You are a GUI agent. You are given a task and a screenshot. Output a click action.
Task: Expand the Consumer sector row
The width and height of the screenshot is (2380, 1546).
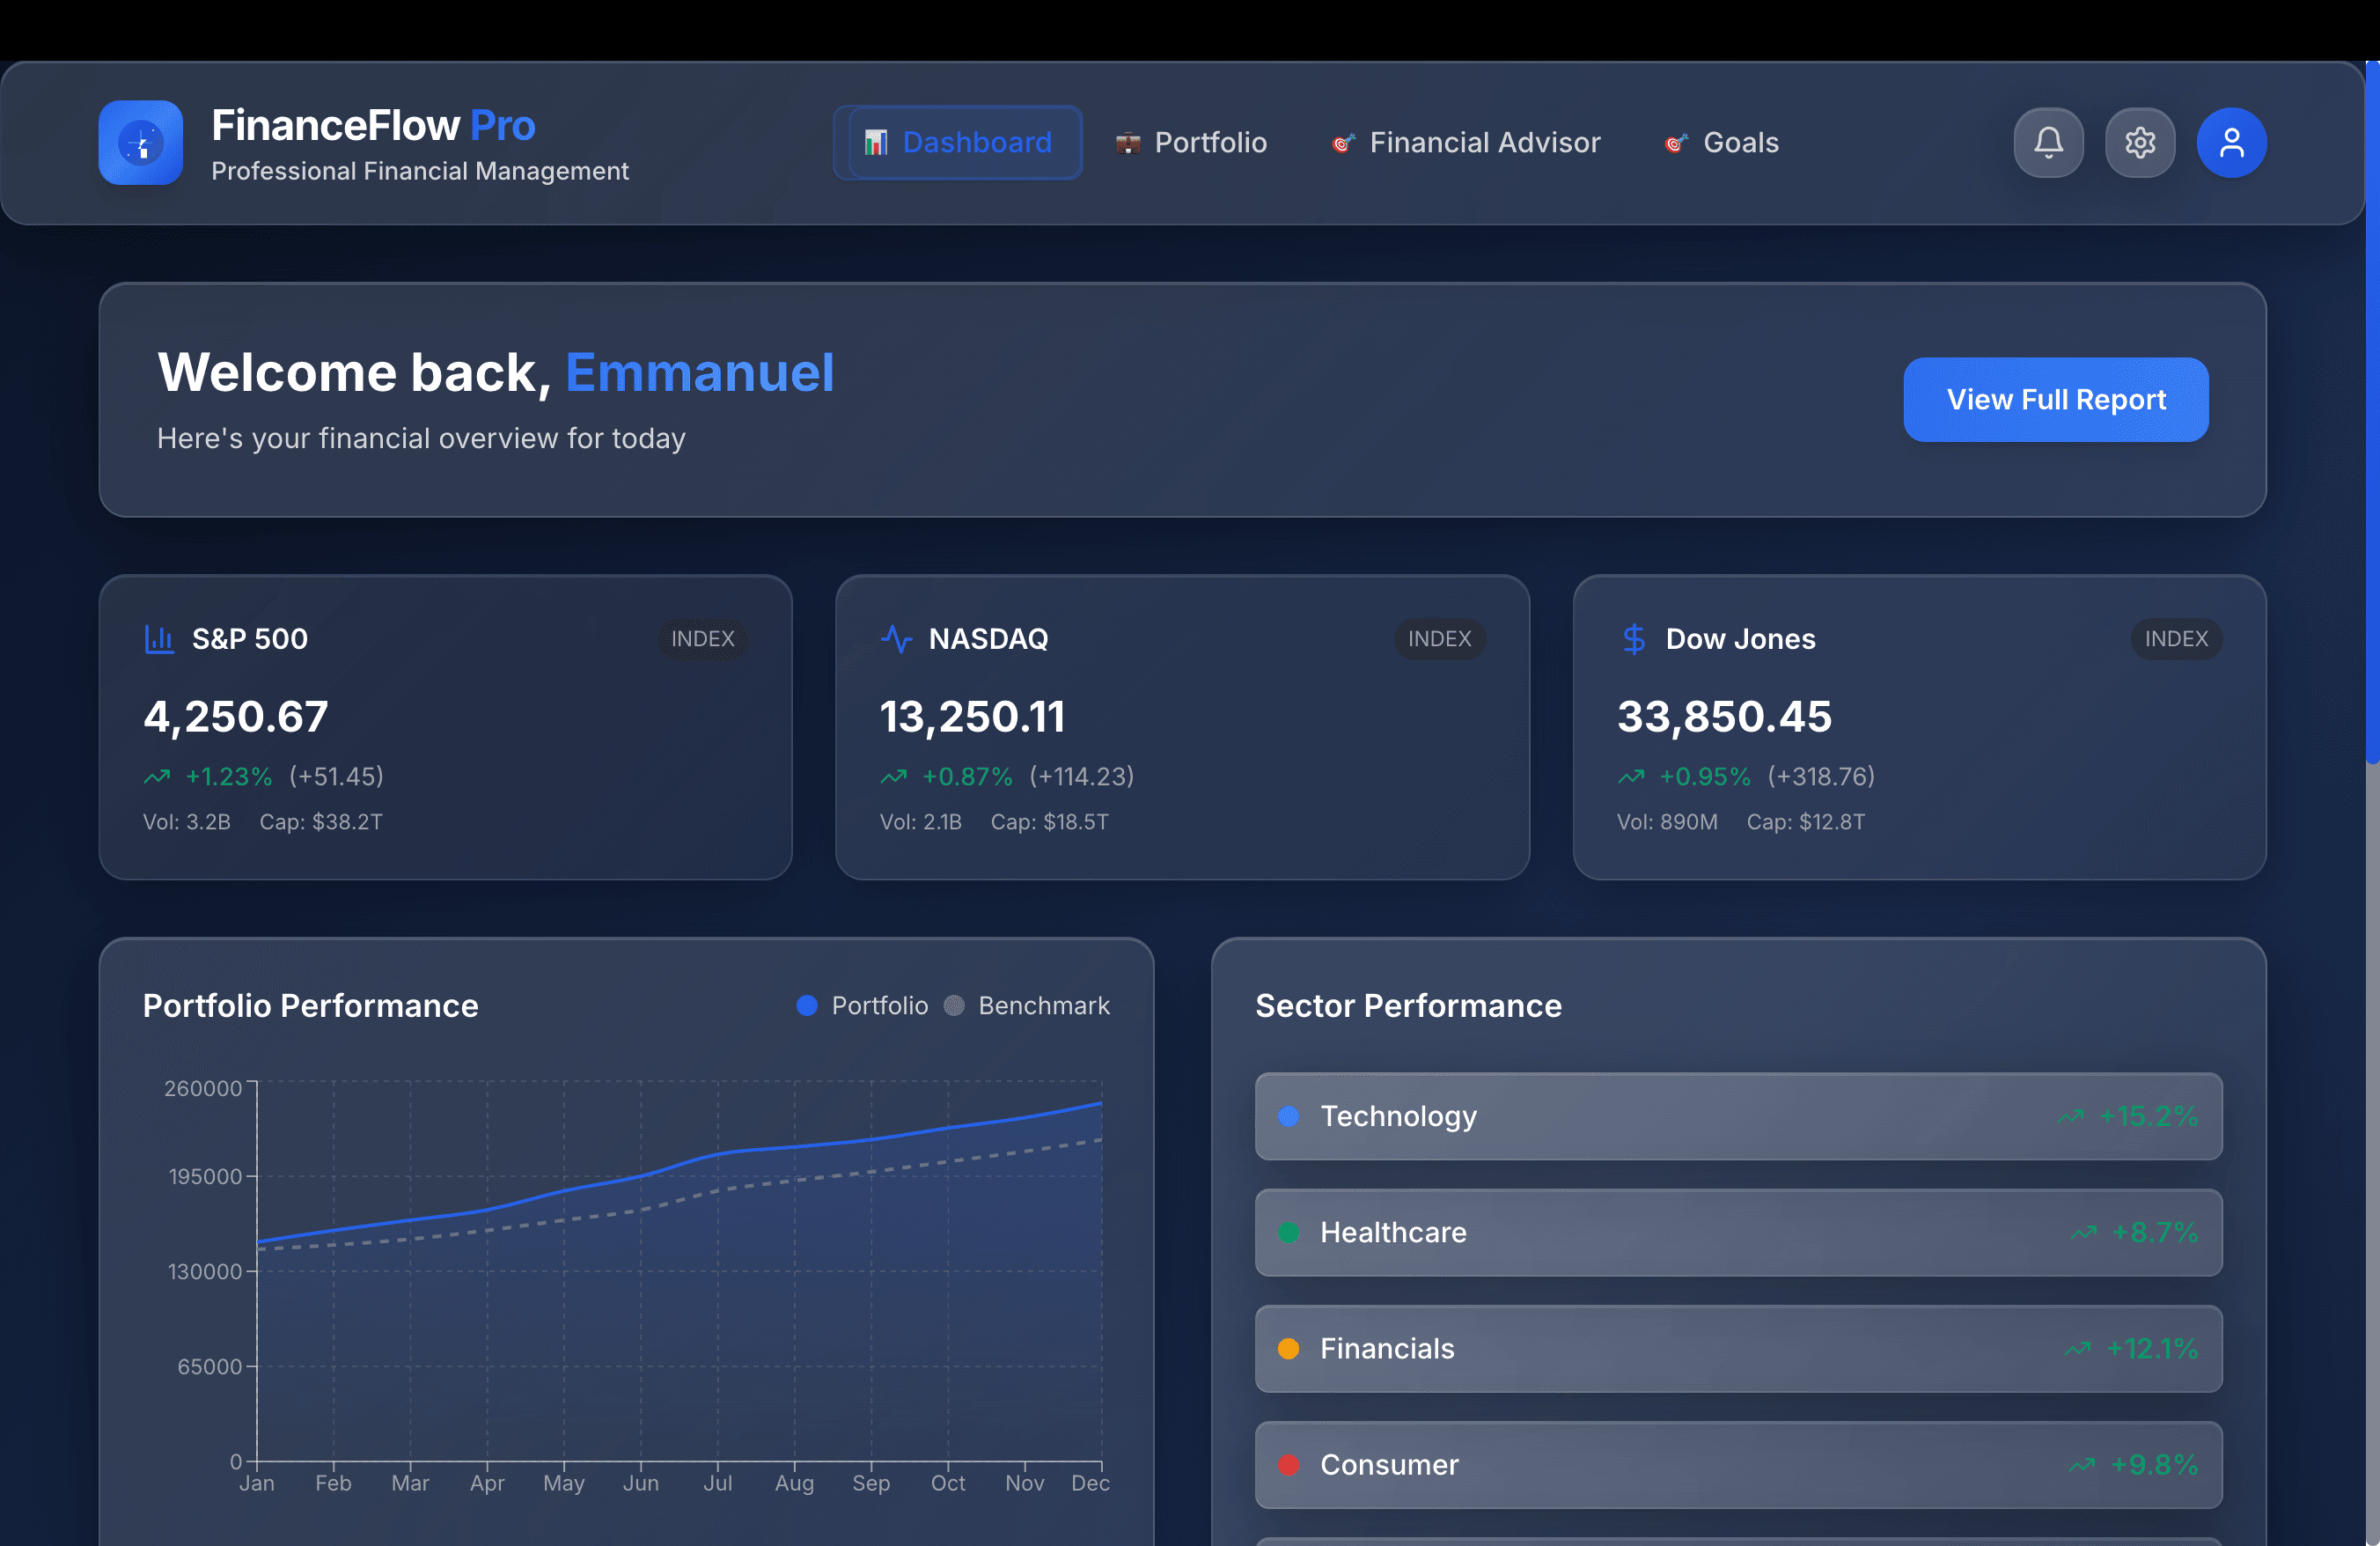pyautogui.click(x=1738, y=1465)
